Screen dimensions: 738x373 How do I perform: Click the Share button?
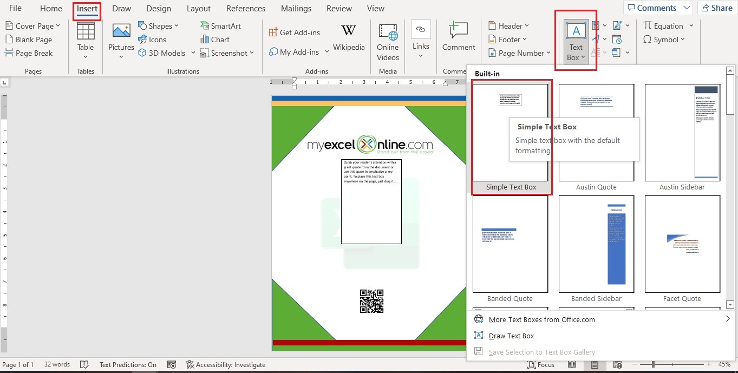click(x=717, y=8)
